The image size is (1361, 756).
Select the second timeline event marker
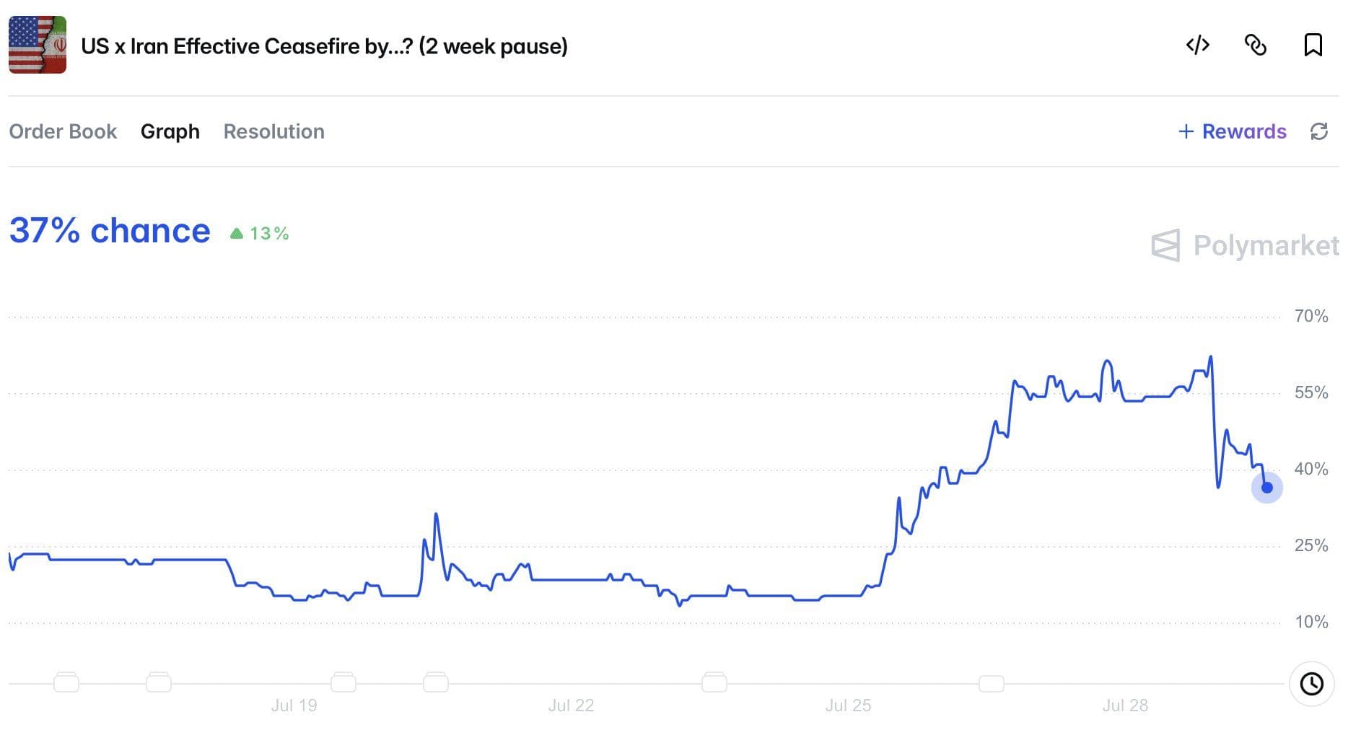point(159,682)
